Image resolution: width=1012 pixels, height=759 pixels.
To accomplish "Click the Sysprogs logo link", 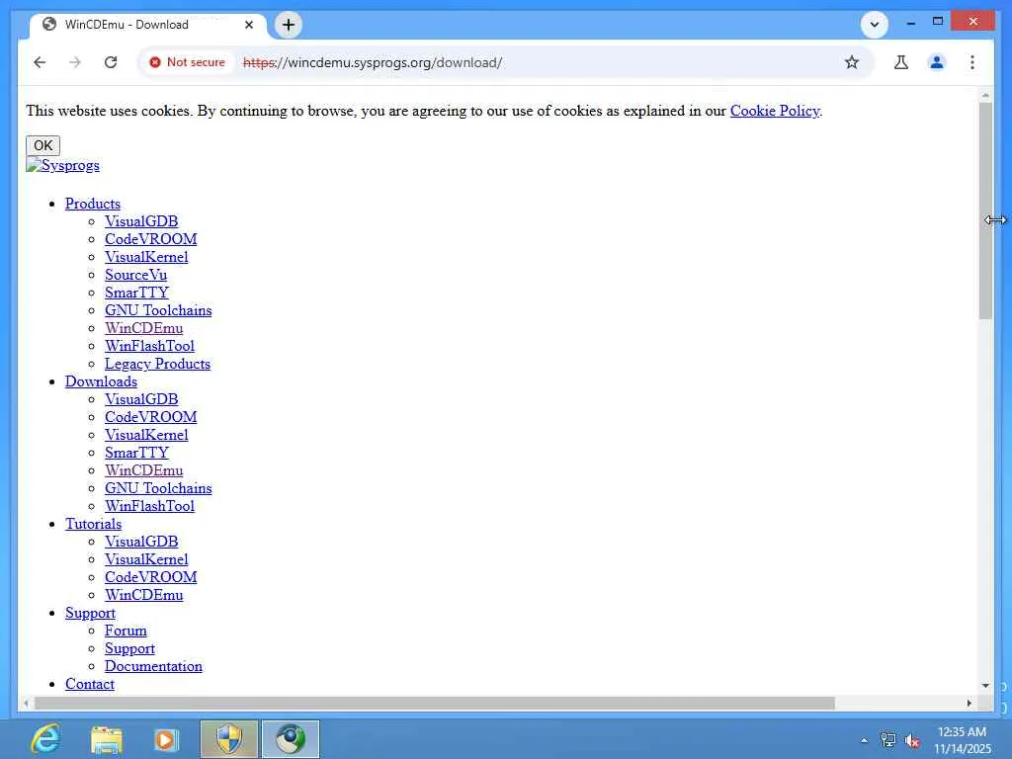I will coord(62,165).
